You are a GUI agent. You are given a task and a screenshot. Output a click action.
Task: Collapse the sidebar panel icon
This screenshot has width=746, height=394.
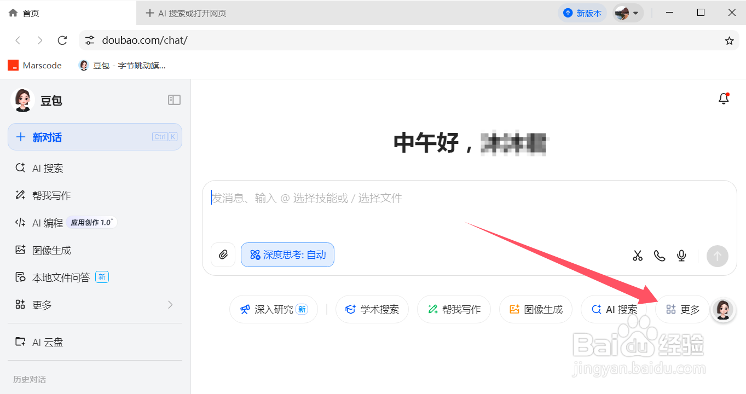tap(174, 100)
